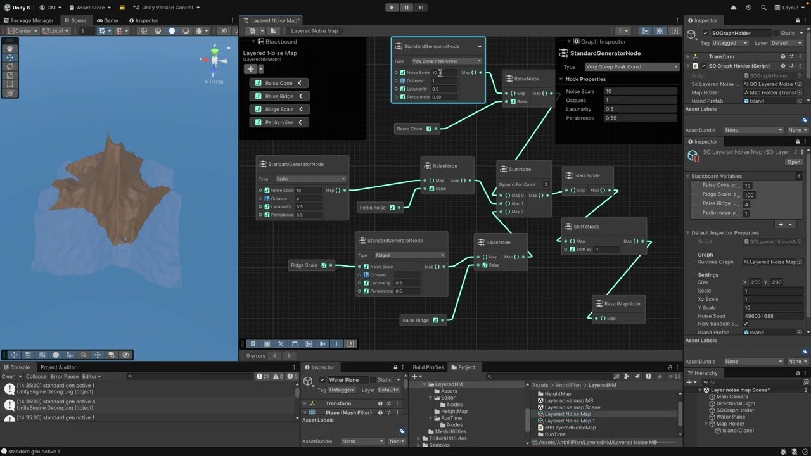Open the global Search icon
811x456 pixels.
click(x=763, y=8)
